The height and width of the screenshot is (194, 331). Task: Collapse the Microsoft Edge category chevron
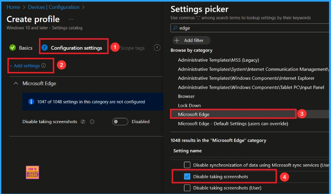pos(16,83)
